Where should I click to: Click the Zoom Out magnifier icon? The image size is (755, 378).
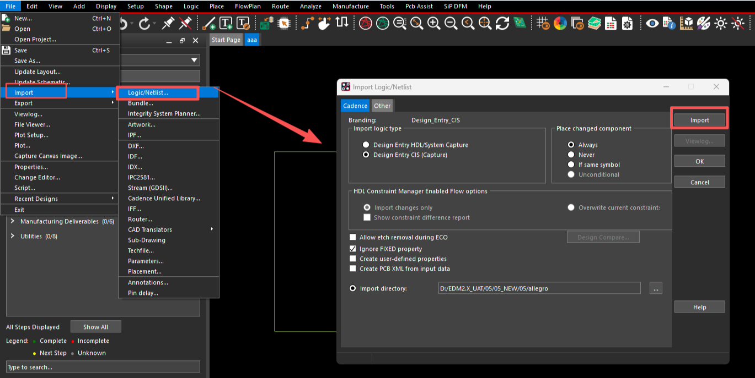(x=451, y=24)
